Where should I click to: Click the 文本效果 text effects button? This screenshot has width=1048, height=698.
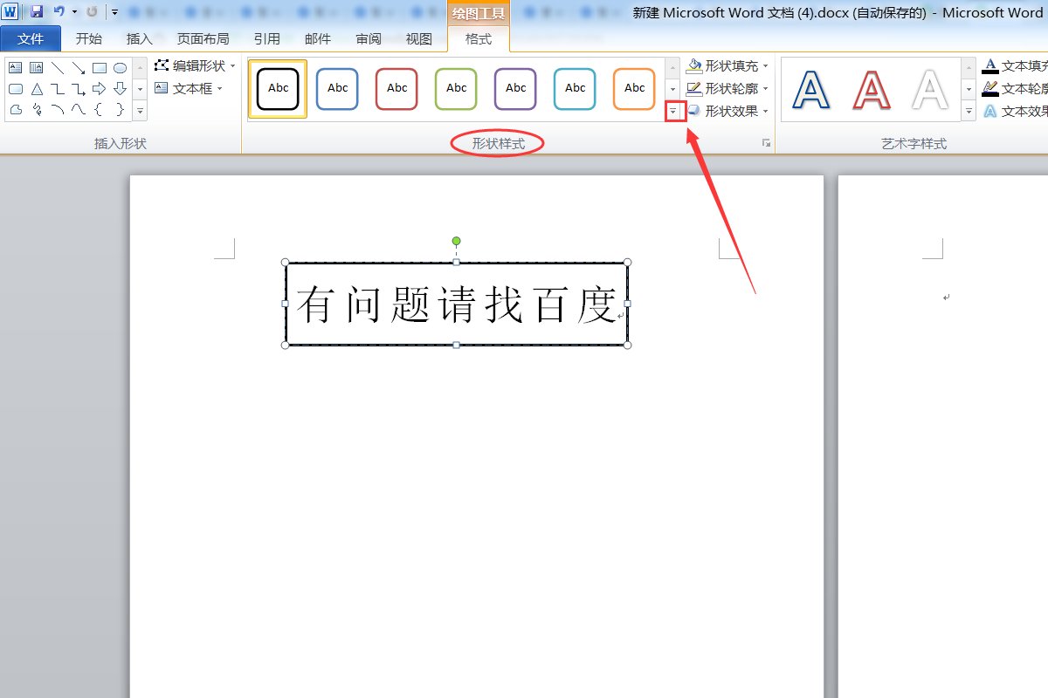tap(1015, 111)
